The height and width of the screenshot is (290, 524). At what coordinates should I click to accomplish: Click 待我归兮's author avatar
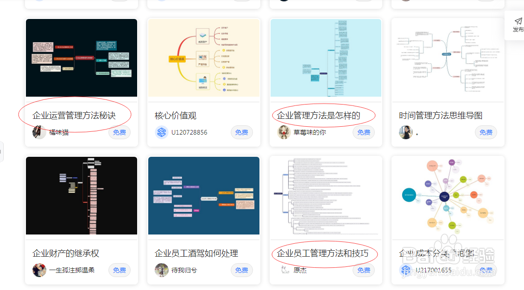coord(161,270)
